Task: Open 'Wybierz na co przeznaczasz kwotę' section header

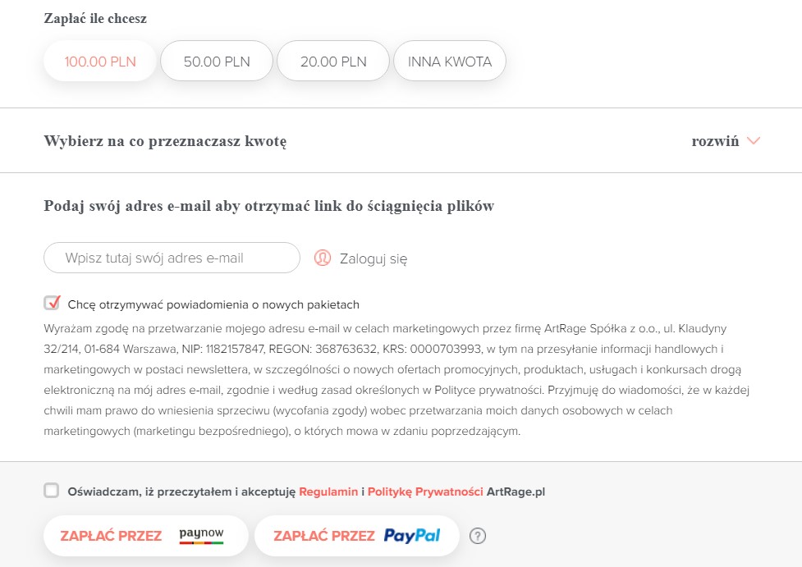Action: 165,141
